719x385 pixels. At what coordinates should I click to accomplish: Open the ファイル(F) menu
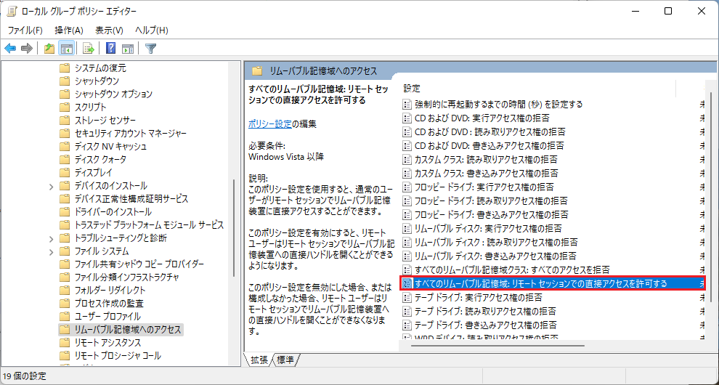pyautogui.click(x=25, y=30)
